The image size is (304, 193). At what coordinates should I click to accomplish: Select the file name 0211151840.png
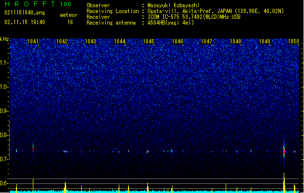click(x=25, y=13)
